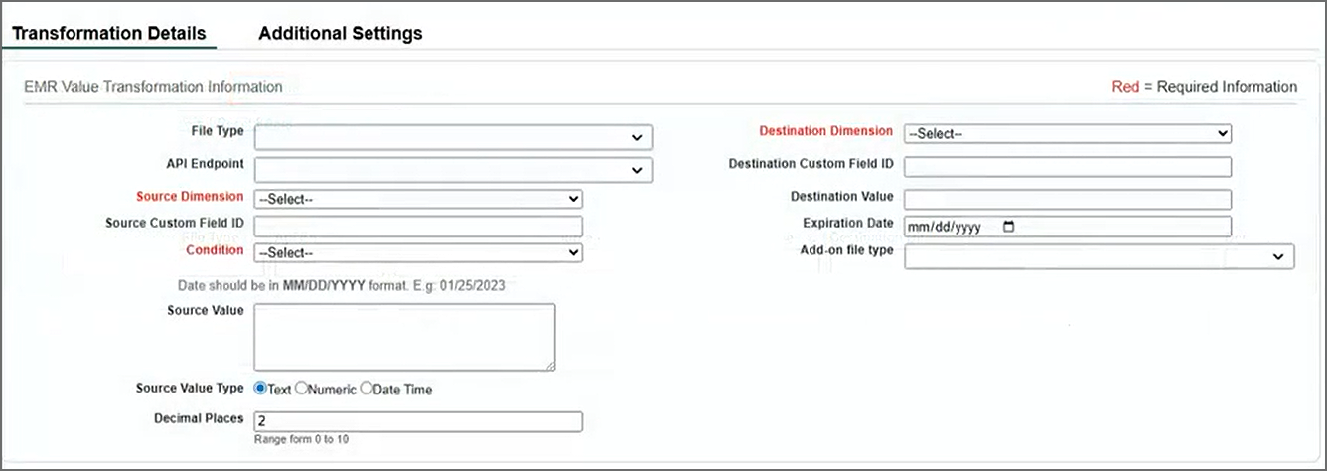Open the Destination Dimension dropdown

click(x=1067, y=133)
